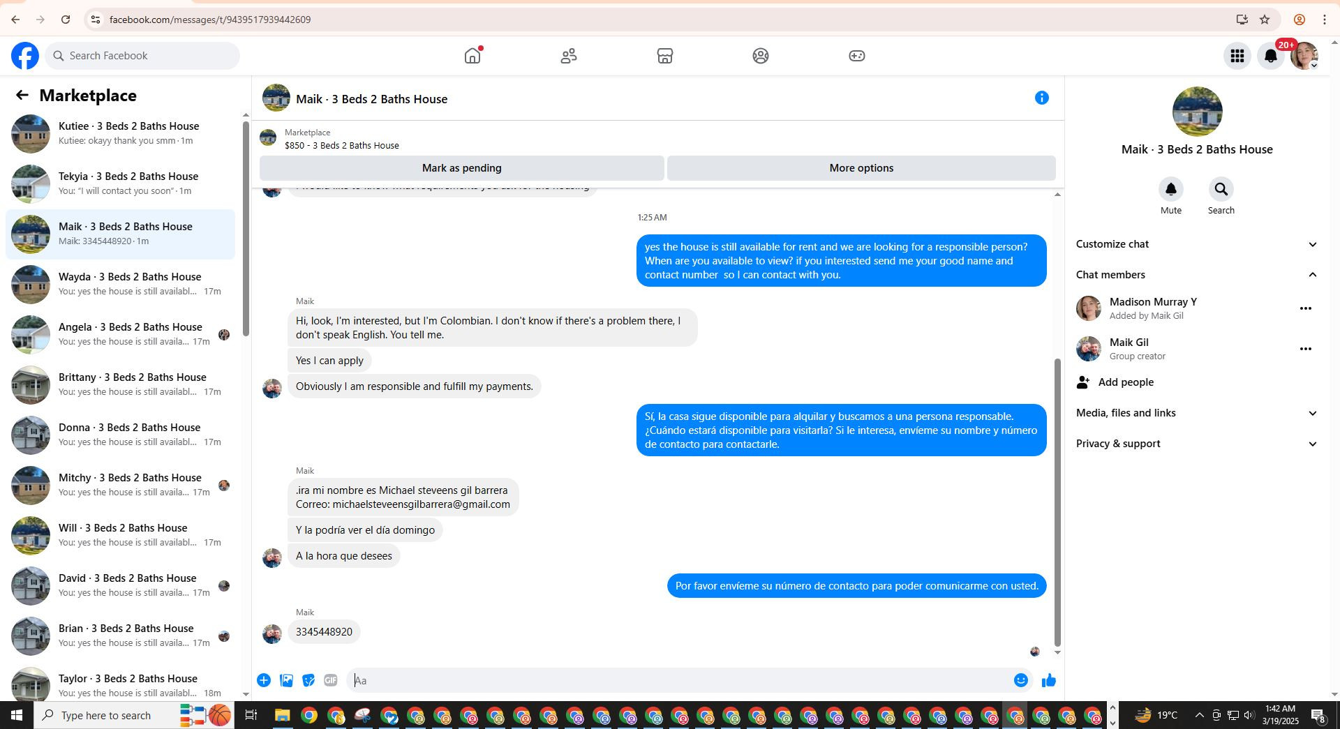Open File Explorer from the taskbar

click(x=282, y=716)
